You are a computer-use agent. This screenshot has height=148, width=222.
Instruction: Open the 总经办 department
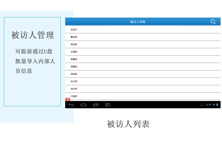[x=74, y=29]
